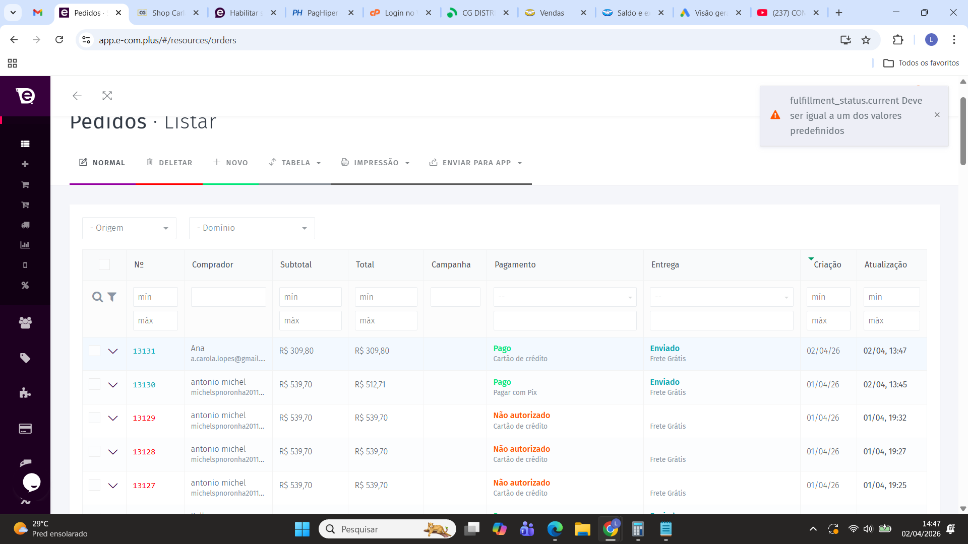Open the Origem dropdown filter
Screen dimensions: 968x544
129,228
